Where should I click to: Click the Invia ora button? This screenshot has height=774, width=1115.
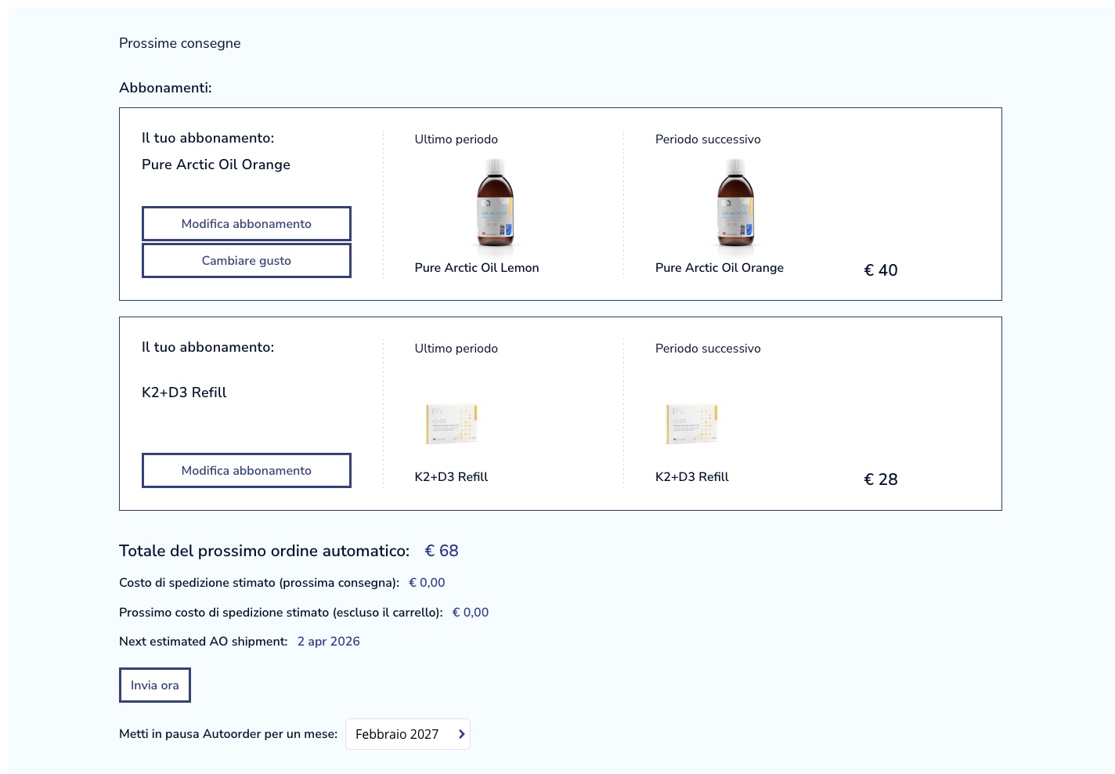tap(154, 685)
